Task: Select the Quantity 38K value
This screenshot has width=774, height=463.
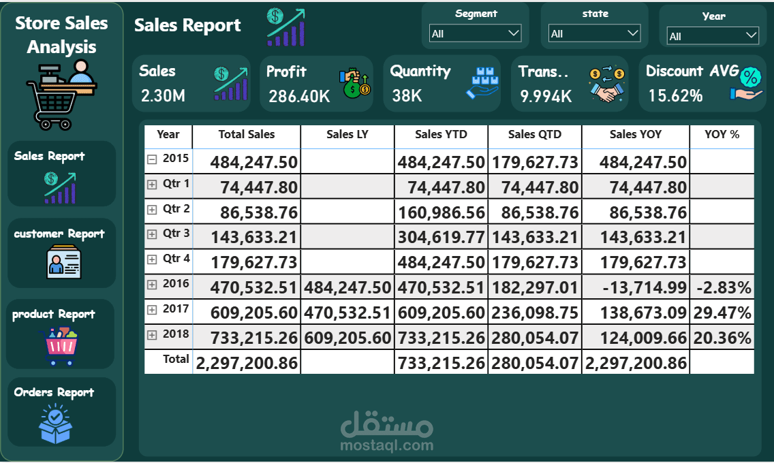Action: point(407,95)
